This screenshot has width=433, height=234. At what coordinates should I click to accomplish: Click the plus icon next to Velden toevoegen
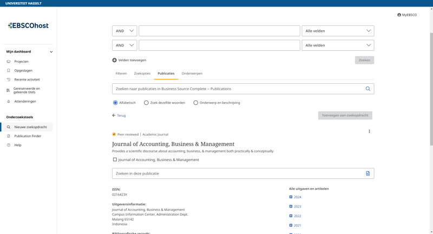[114, 60]
